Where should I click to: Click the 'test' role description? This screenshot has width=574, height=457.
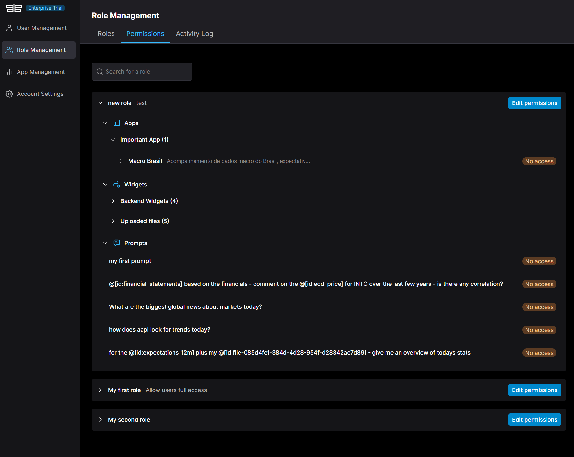[x=142, y=103]
